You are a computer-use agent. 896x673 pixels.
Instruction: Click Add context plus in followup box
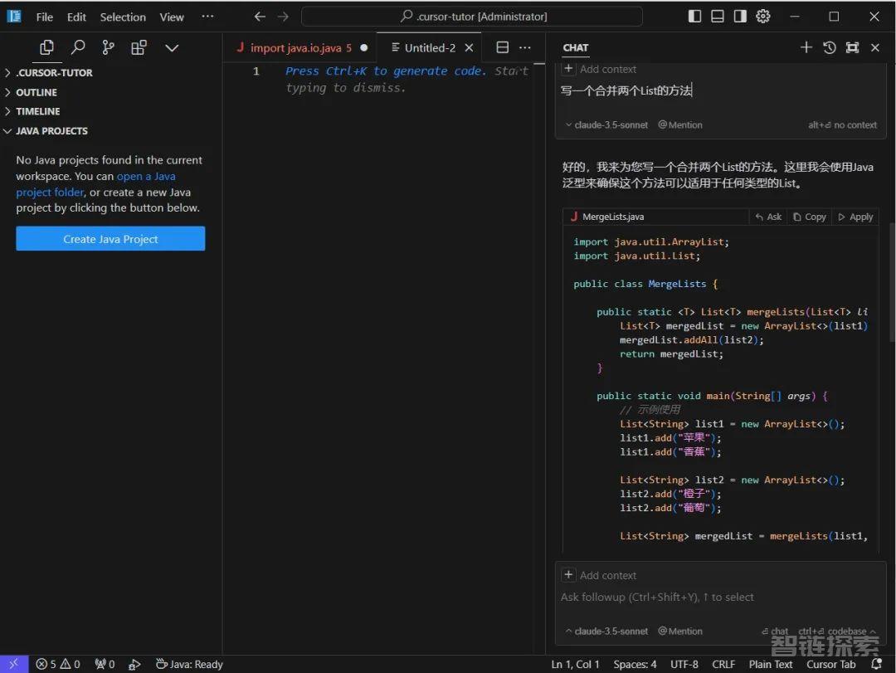568,574
